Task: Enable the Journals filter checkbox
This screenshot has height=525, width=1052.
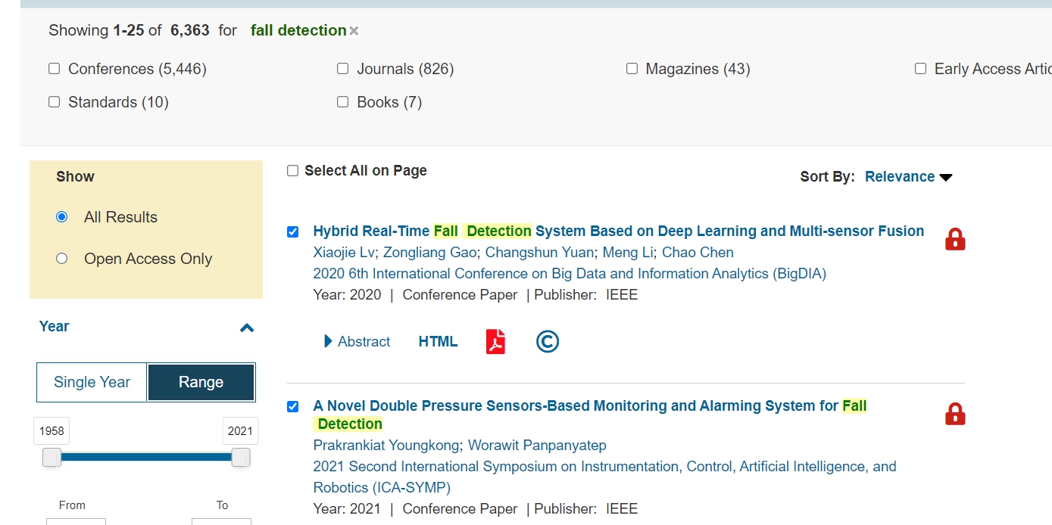Action: [x=342, y=69]
